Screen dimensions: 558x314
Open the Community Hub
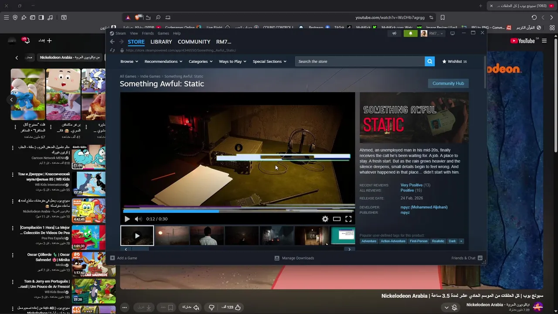point(448,83)
